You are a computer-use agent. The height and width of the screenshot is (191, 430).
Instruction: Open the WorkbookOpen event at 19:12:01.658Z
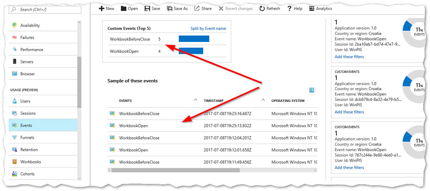pyautogui.click(x=212, y=150)
